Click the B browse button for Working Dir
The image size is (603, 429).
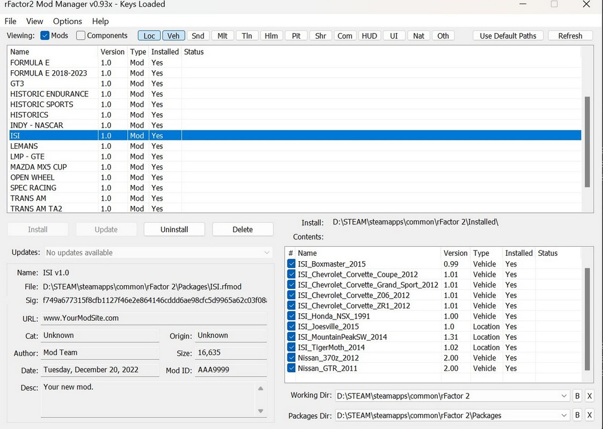click(x=577, y=396)
